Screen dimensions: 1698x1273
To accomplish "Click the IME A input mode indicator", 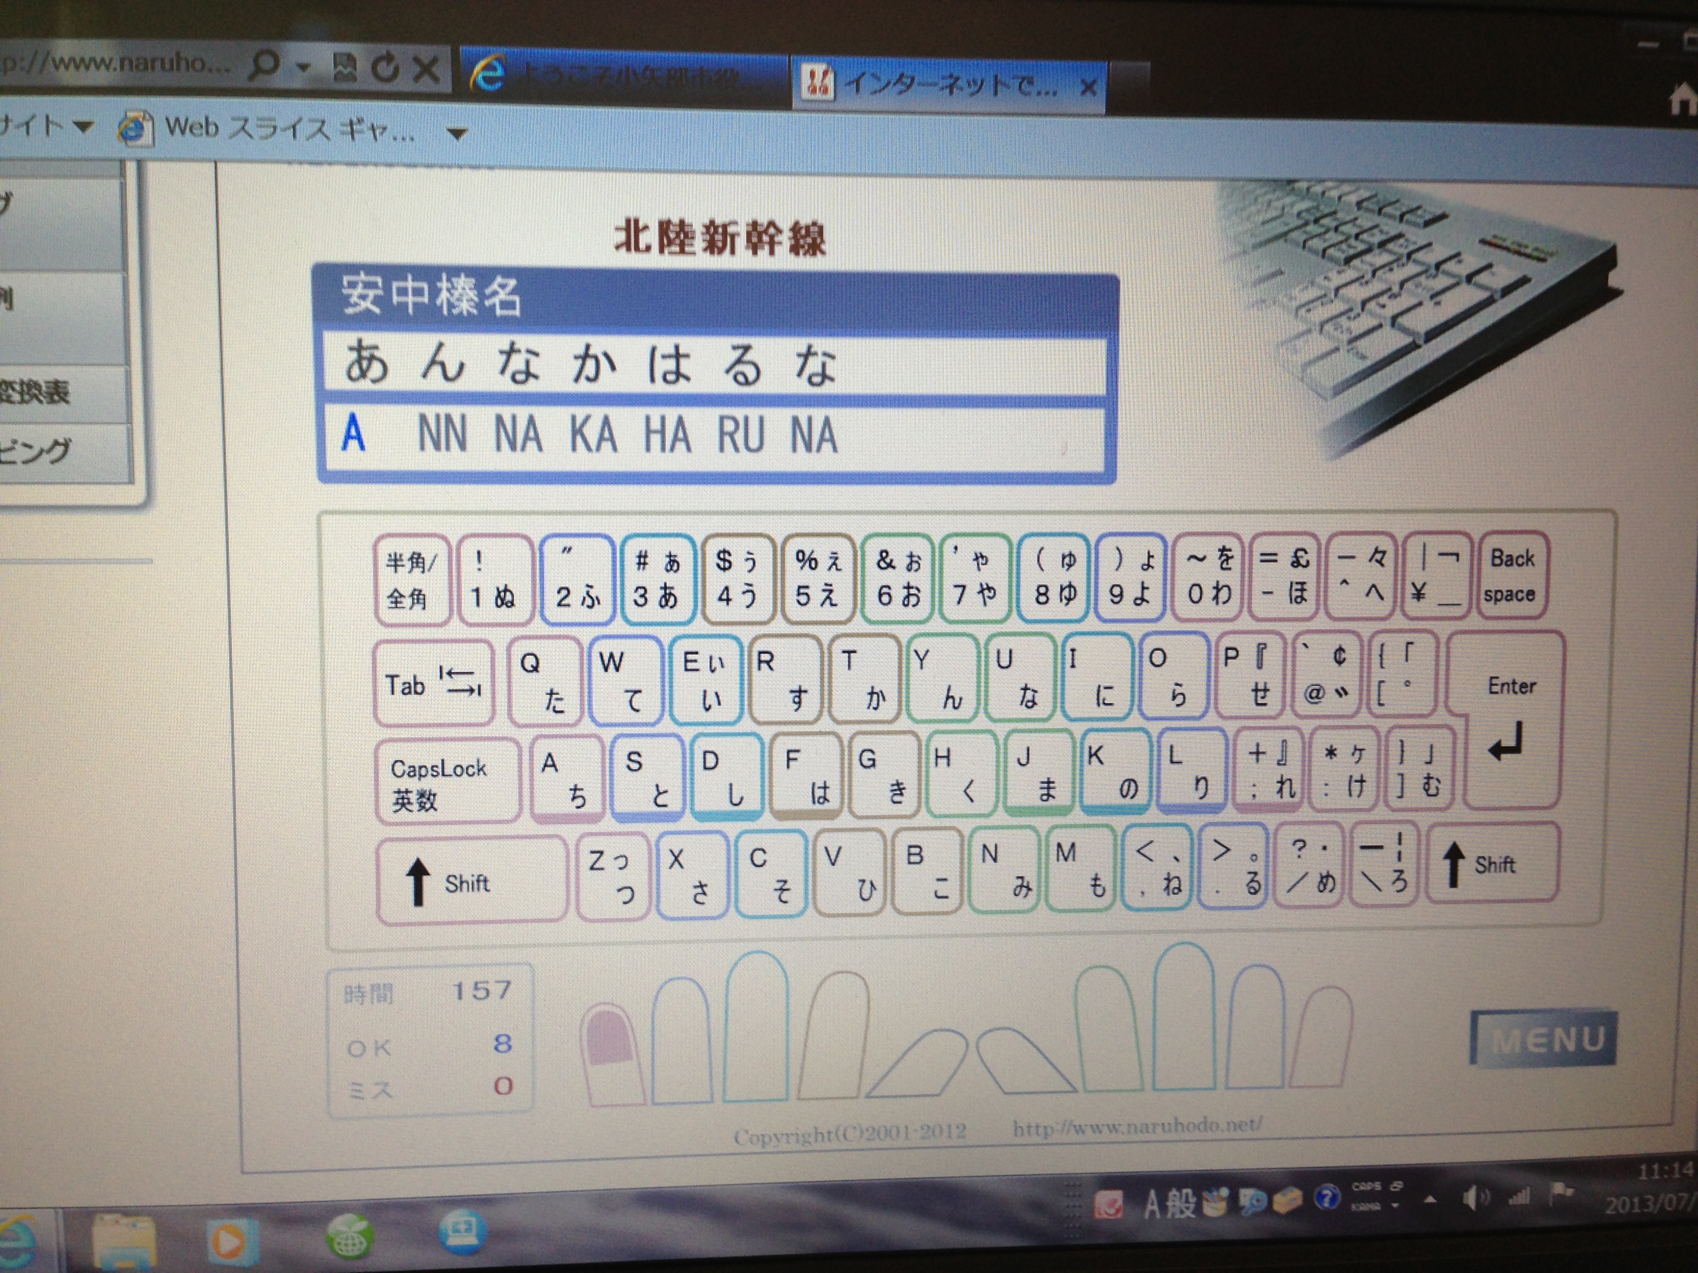I will coord(1151,1204).
